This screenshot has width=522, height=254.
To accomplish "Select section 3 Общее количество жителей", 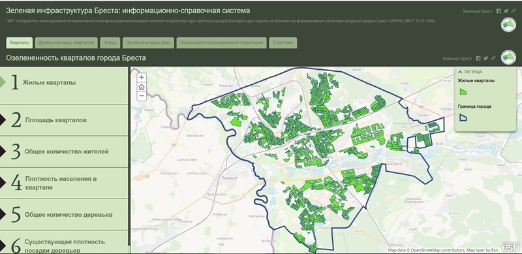I will (x=64, y=151).
